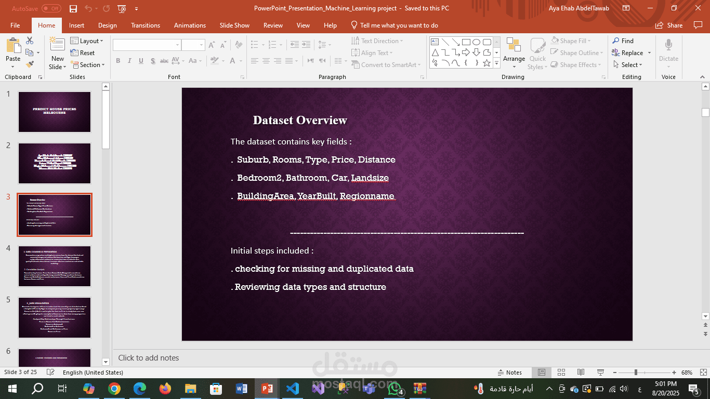Open Customize Quick Access Toolbar arrow
The height and width of the screenshot is (399, 710).
136,9
